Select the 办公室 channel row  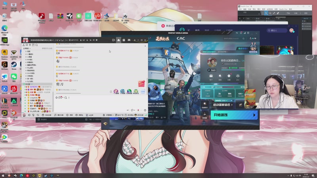37,84
